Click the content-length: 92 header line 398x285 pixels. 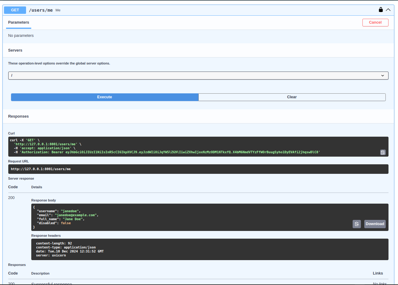(54, 243)
